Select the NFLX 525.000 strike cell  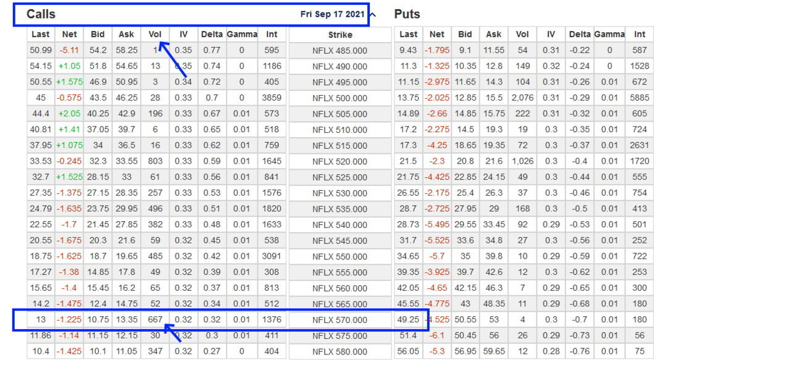pos(340,177)
